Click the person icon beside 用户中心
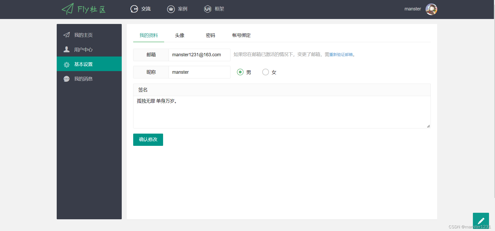This screenshot has width=495, height=231. tap(67, 49)
